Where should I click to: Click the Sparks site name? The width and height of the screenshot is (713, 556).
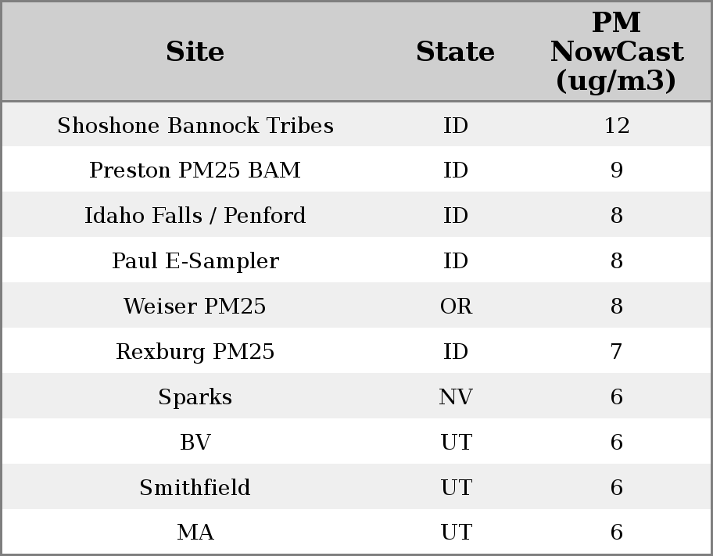tap(195, 397)
